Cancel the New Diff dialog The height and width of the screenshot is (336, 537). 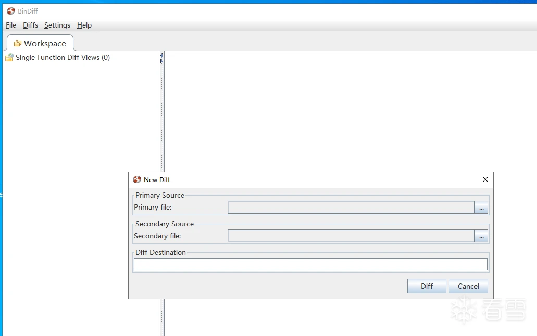468,286
